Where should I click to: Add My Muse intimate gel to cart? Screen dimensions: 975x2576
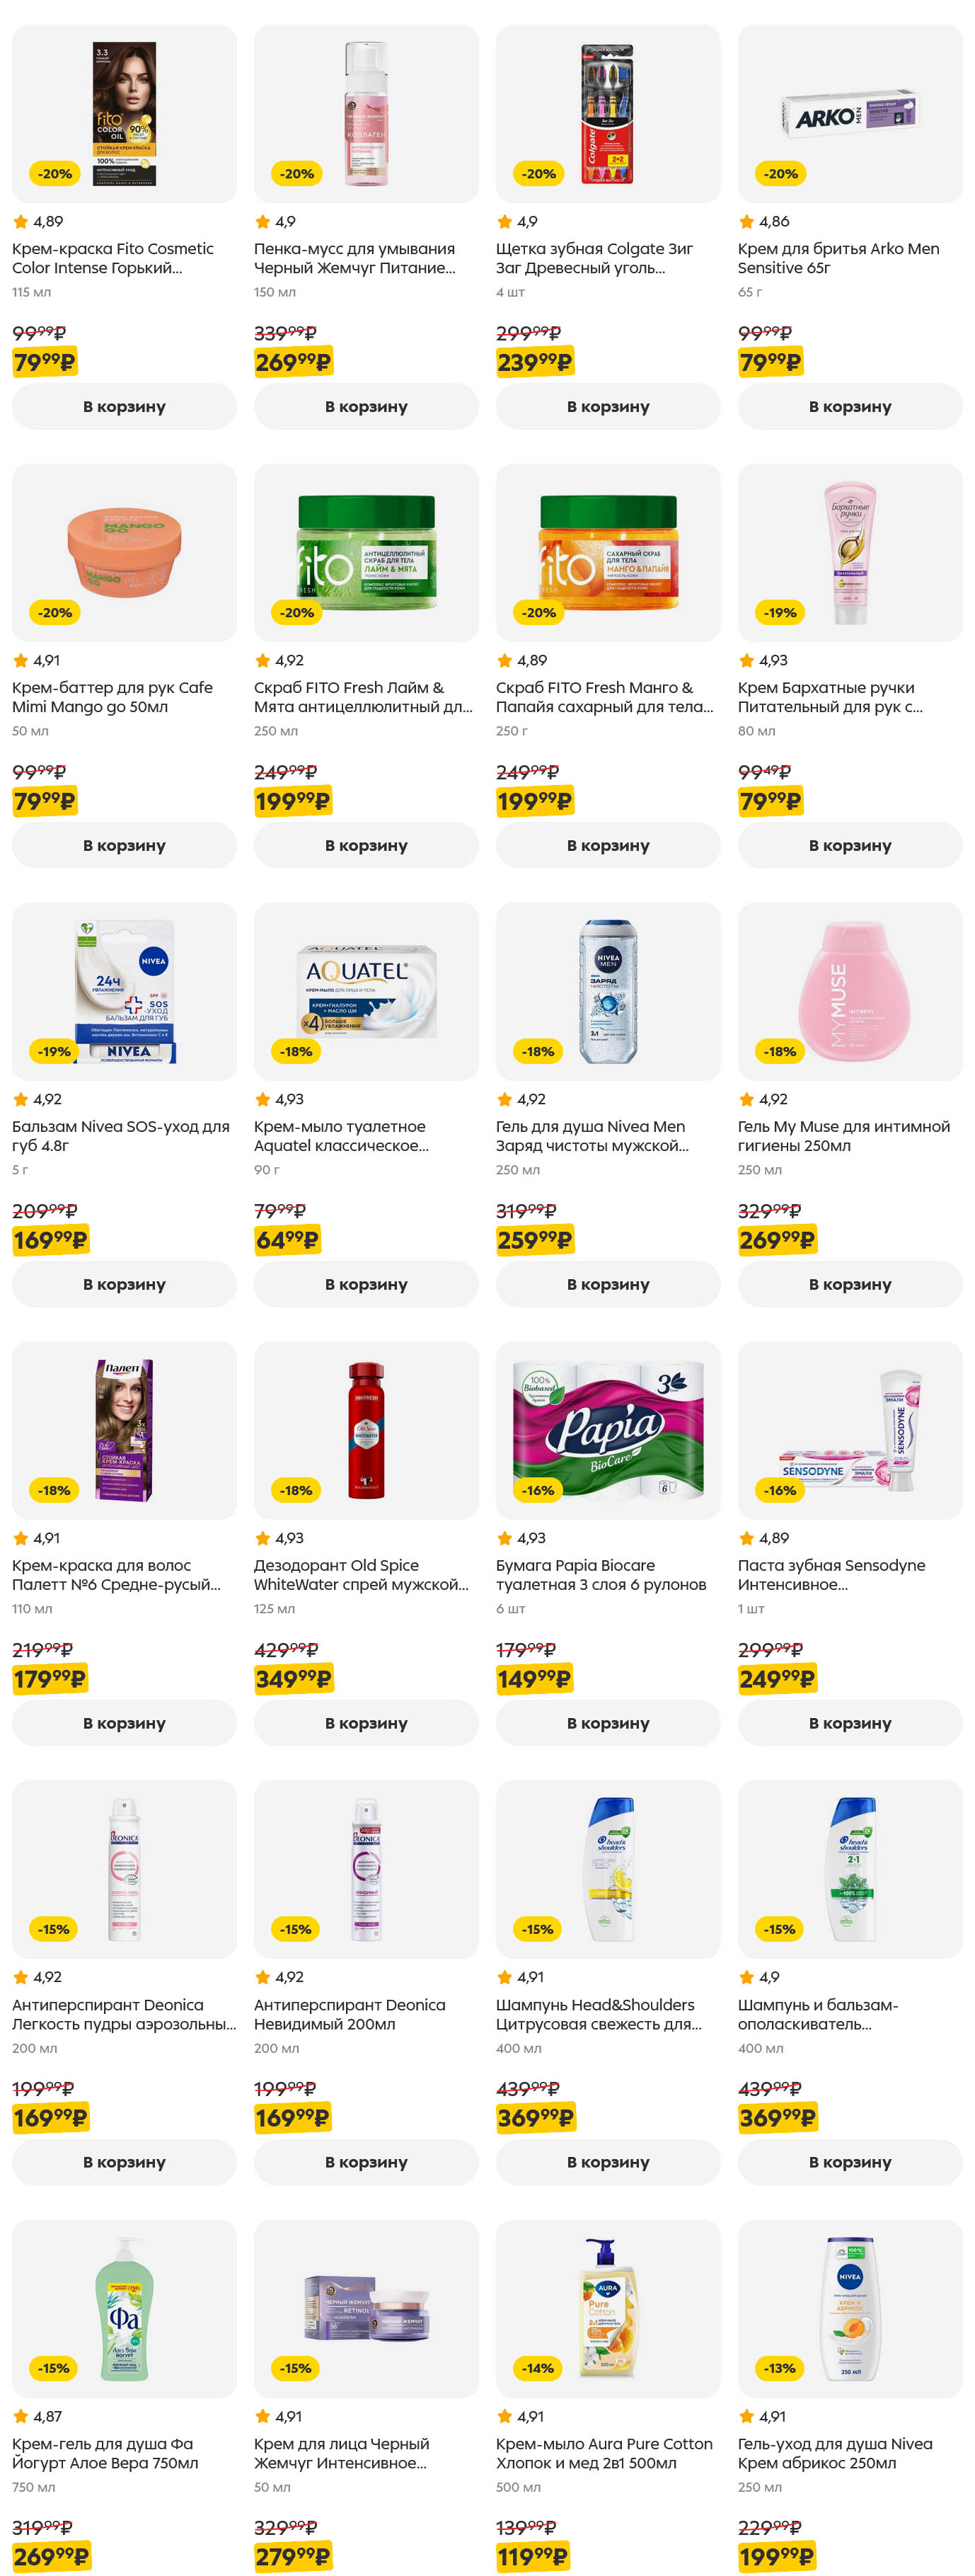tap(849, 1284)
